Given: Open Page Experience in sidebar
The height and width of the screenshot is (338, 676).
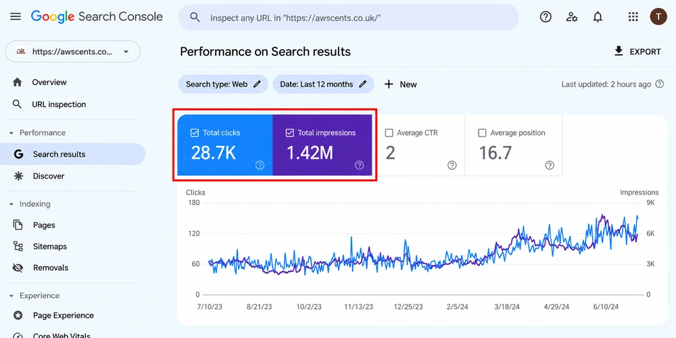Looking at the screenshot, I should tap(63, 316).
